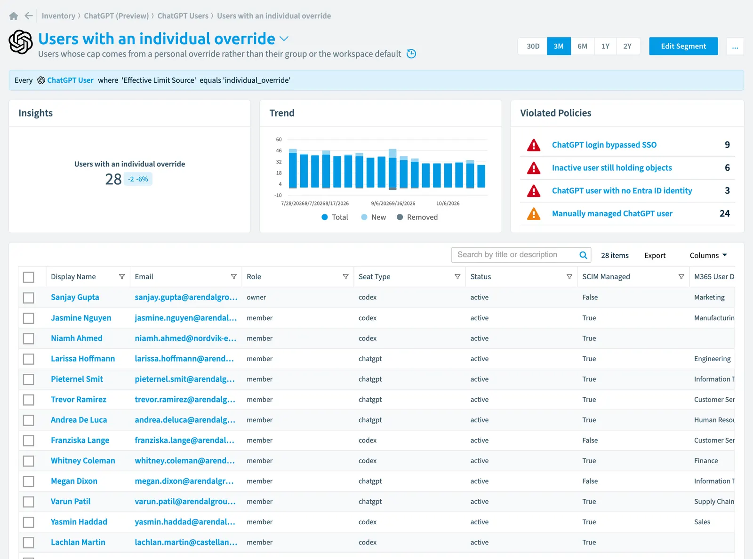Toggle the select-all checkbox in table header

point(29,277)
